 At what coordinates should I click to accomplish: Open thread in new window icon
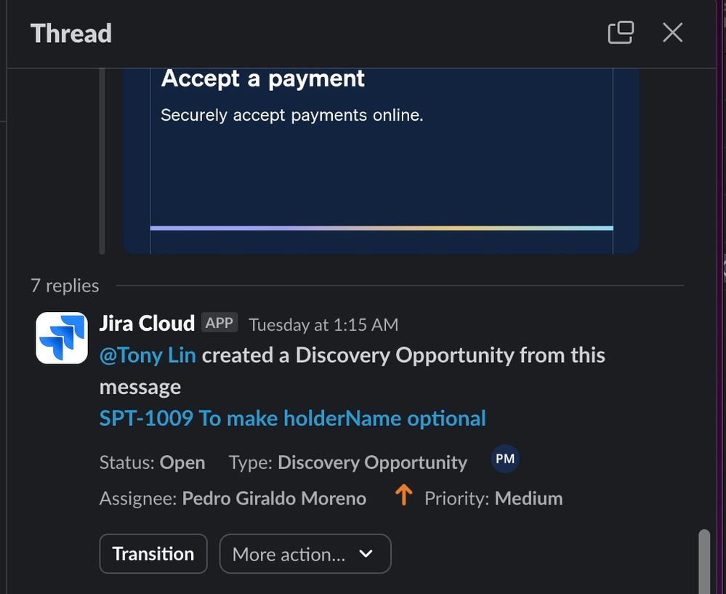pyautogui.click(x=621, y=33)
